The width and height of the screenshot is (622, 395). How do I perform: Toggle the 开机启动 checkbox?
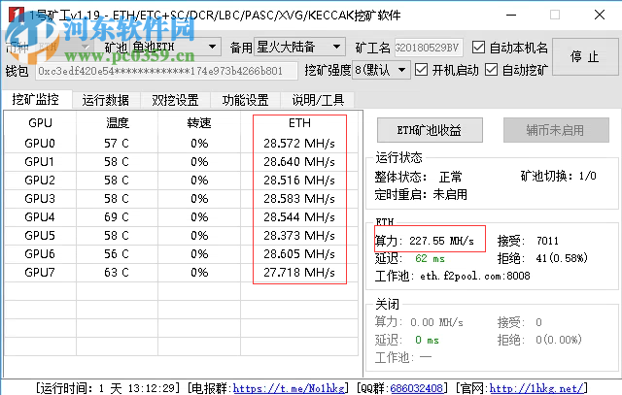(x=421, y=70)
